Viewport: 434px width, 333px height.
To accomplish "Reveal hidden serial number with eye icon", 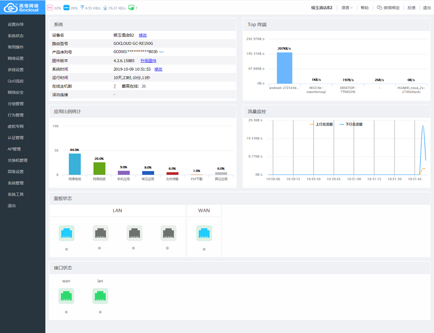I will (161, 52).
